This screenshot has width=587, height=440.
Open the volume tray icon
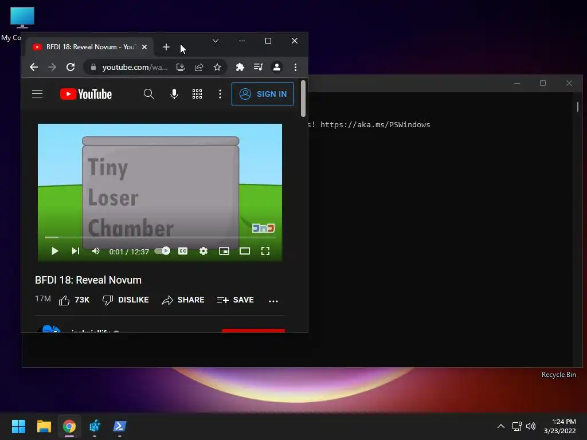530,426
